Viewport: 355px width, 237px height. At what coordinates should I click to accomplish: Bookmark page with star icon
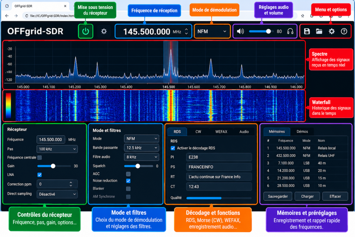pos(303,16)
